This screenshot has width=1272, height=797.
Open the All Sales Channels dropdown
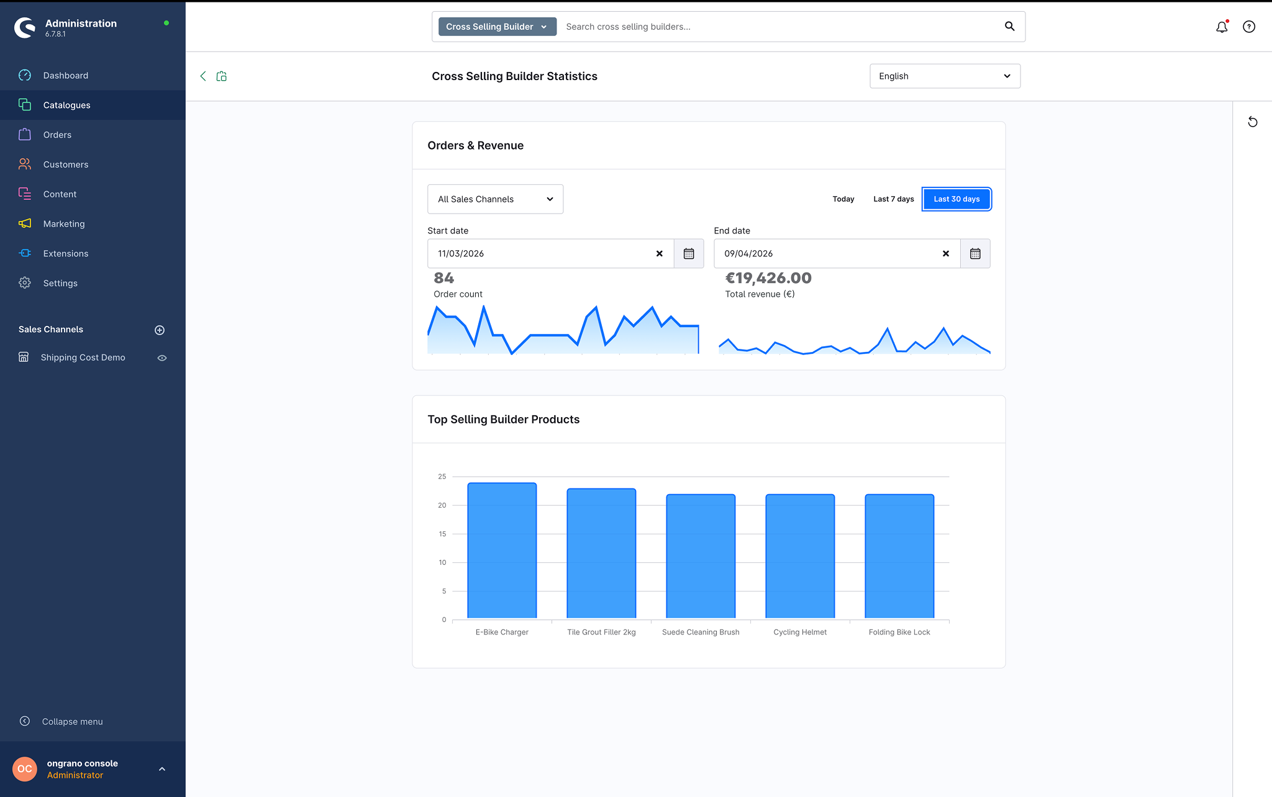click(x=495, y=199)
